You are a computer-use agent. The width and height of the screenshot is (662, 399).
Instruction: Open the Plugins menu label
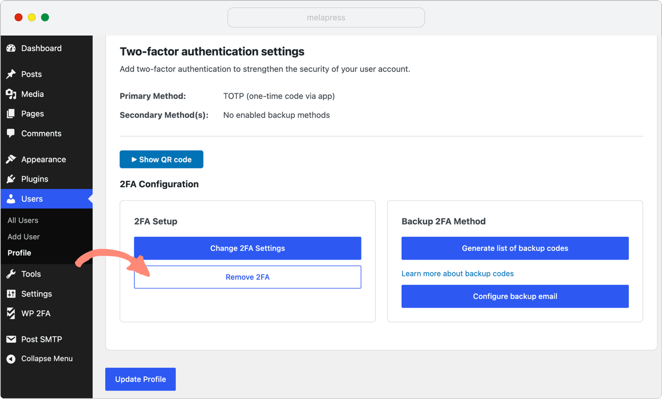tap(35, 179)
